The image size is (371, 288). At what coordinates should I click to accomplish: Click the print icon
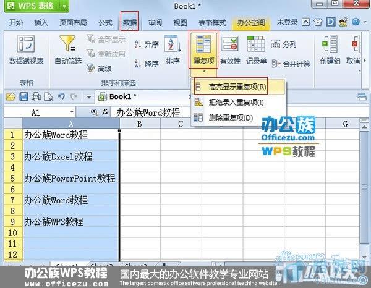coord(36,96)
